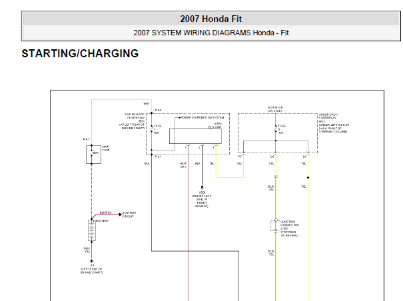This screenshot has height=301, width=403.
Task: Click the lower terminal label below Fuse 1
Action: click(158, 156)
